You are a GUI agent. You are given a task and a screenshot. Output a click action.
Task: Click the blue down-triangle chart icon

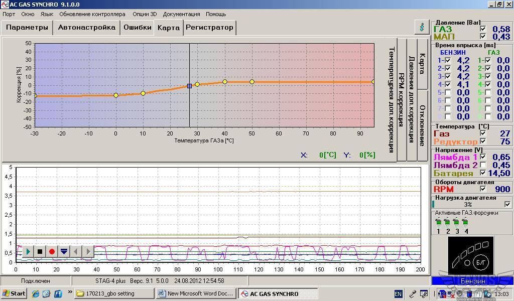click(x=64, y=251)
